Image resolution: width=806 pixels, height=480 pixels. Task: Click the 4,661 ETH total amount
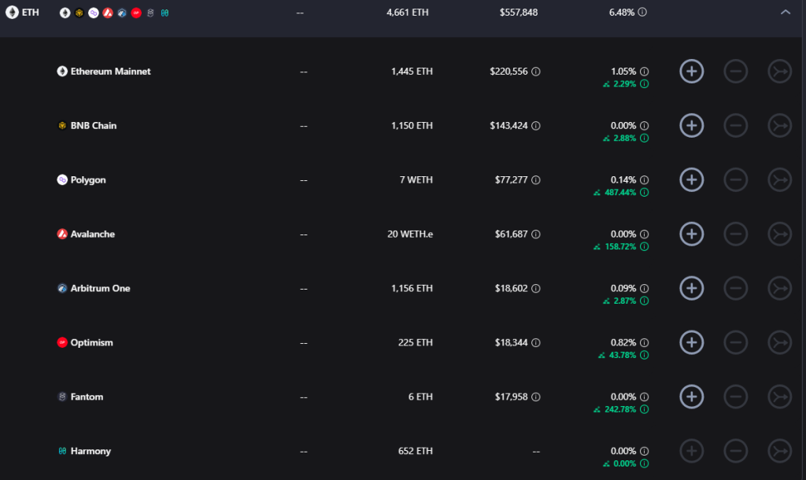[x=408, y=12]
